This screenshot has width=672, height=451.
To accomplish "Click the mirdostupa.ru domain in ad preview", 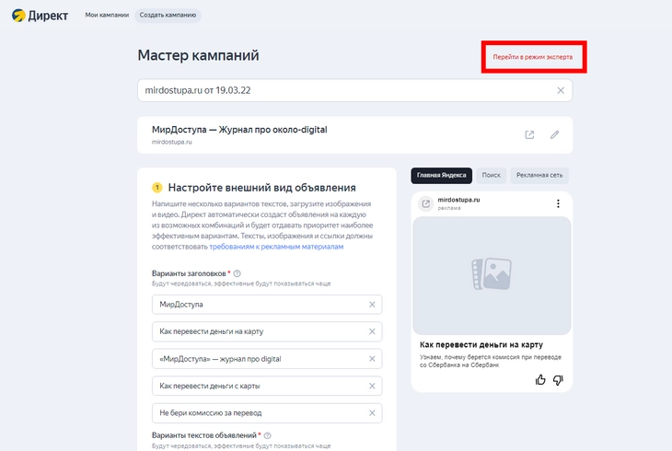I will click(x=458, y=200).
